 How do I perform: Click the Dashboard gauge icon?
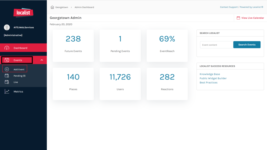point(7,48)
